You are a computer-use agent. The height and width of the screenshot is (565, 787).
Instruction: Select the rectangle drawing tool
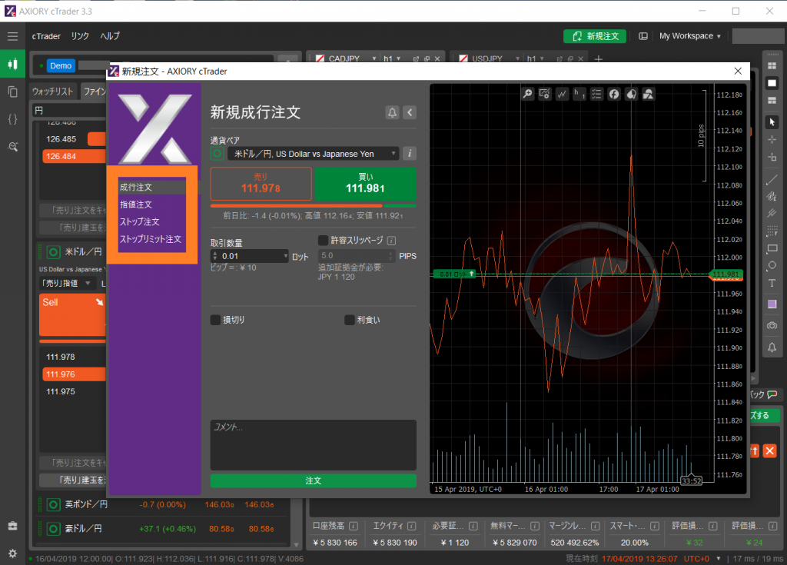click(x=772, y=248)
